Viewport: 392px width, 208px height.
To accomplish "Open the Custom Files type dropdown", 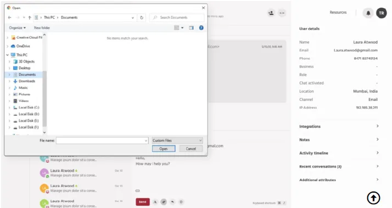I will tap(177, 140).
